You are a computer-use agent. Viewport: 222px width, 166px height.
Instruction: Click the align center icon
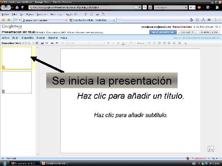point(174,43)
